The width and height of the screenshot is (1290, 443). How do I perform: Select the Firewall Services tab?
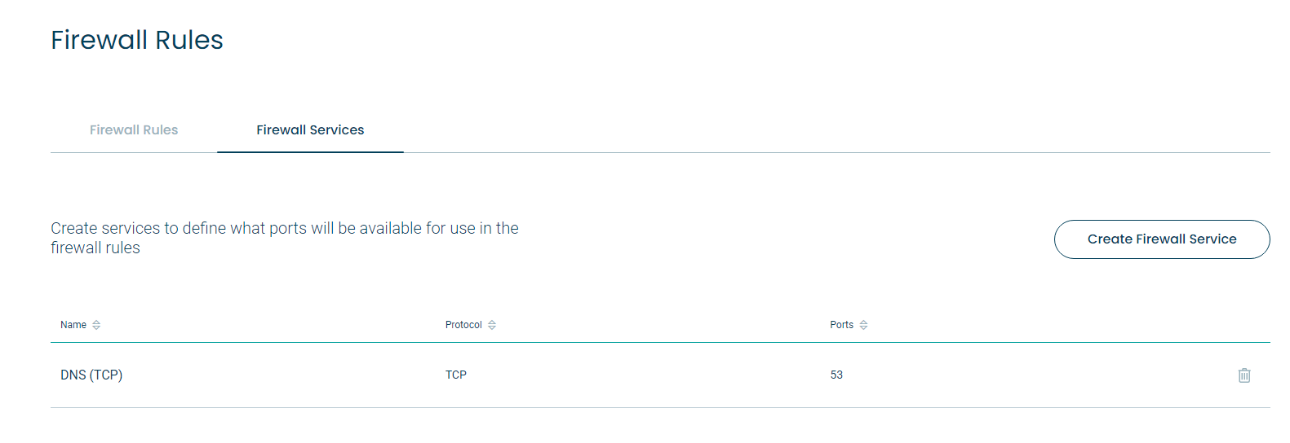coord(310,129)
